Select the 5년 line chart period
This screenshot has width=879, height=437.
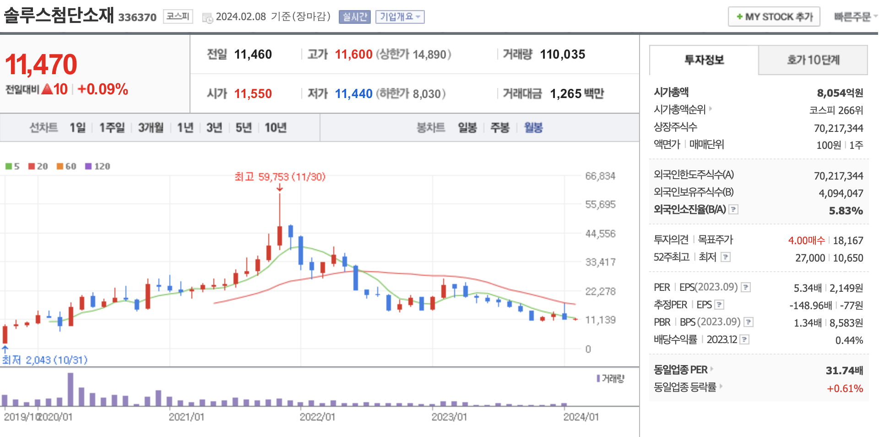tap(244, 127)
